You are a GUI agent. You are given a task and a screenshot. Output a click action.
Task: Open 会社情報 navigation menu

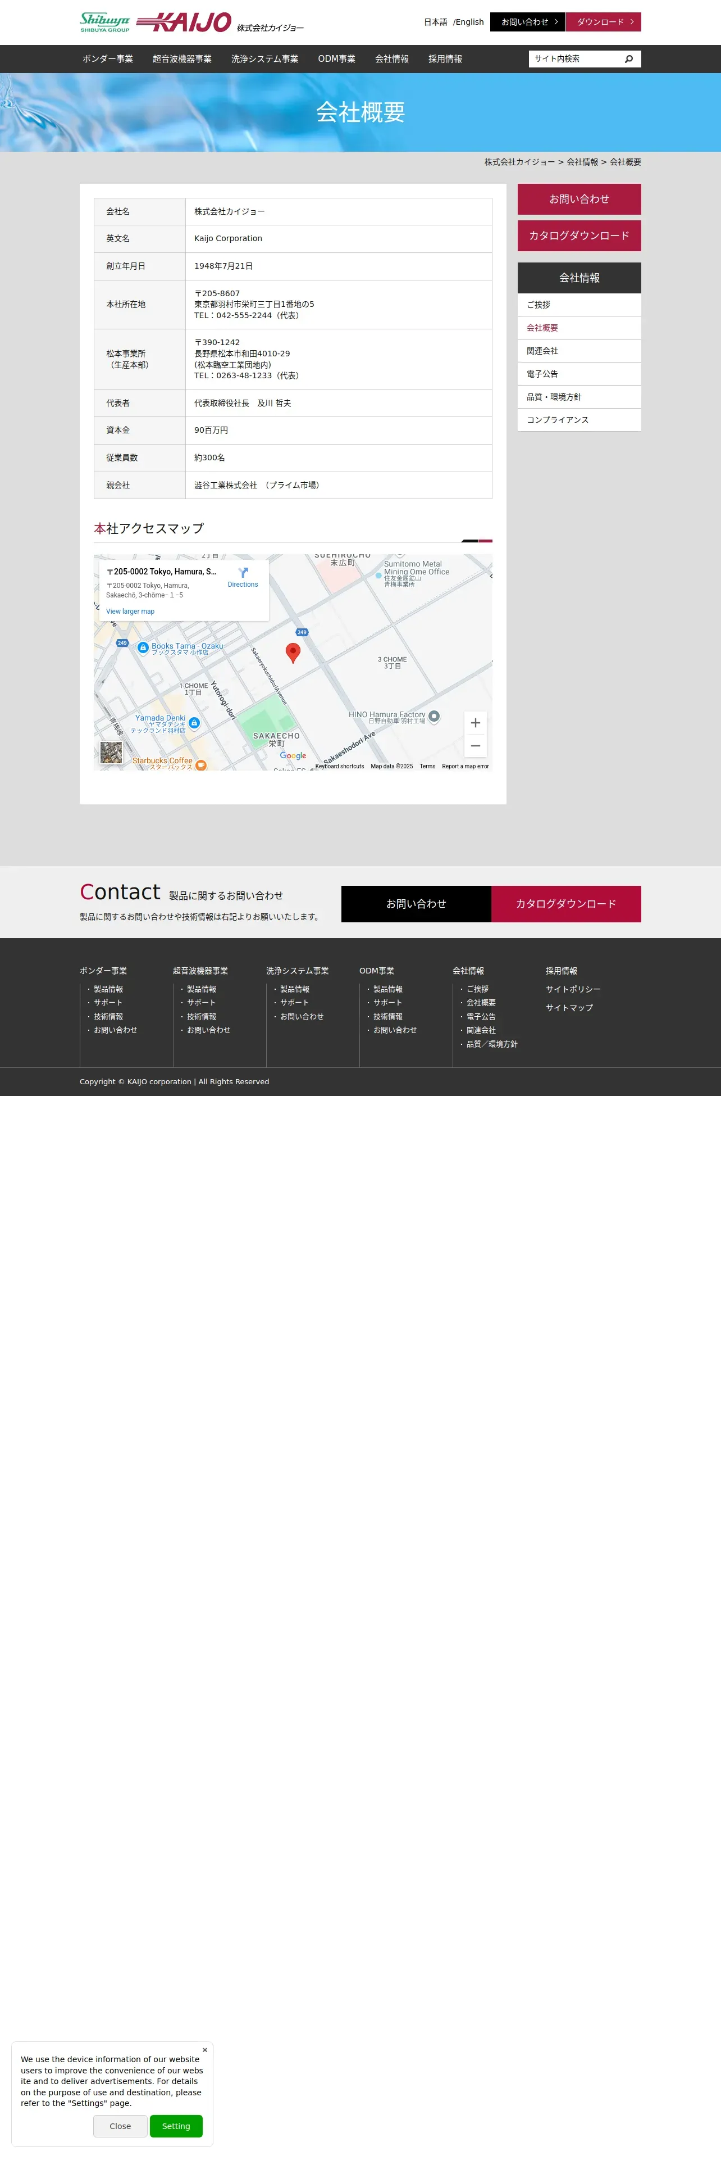392,59
